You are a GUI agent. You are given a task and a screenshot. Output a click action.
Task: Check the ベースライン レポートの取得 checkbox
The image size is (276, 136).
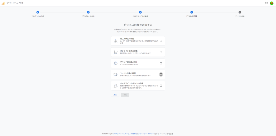[x=161, y=86]
